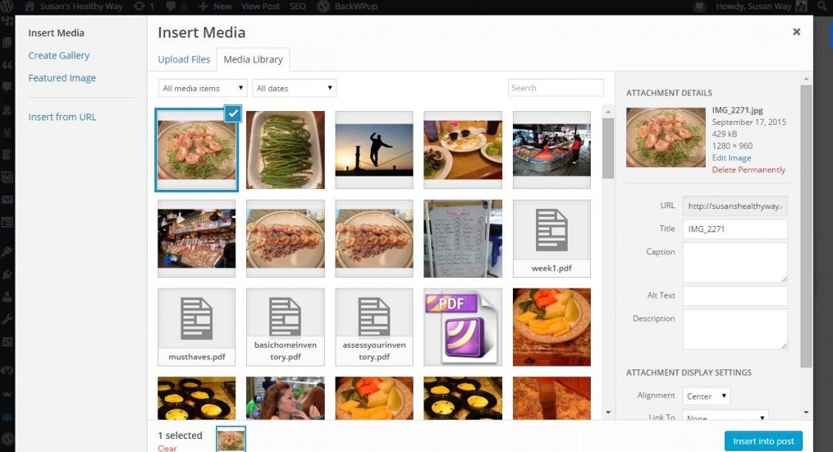Open SEO menu in admin bar
833x452 pixels.
298,6
